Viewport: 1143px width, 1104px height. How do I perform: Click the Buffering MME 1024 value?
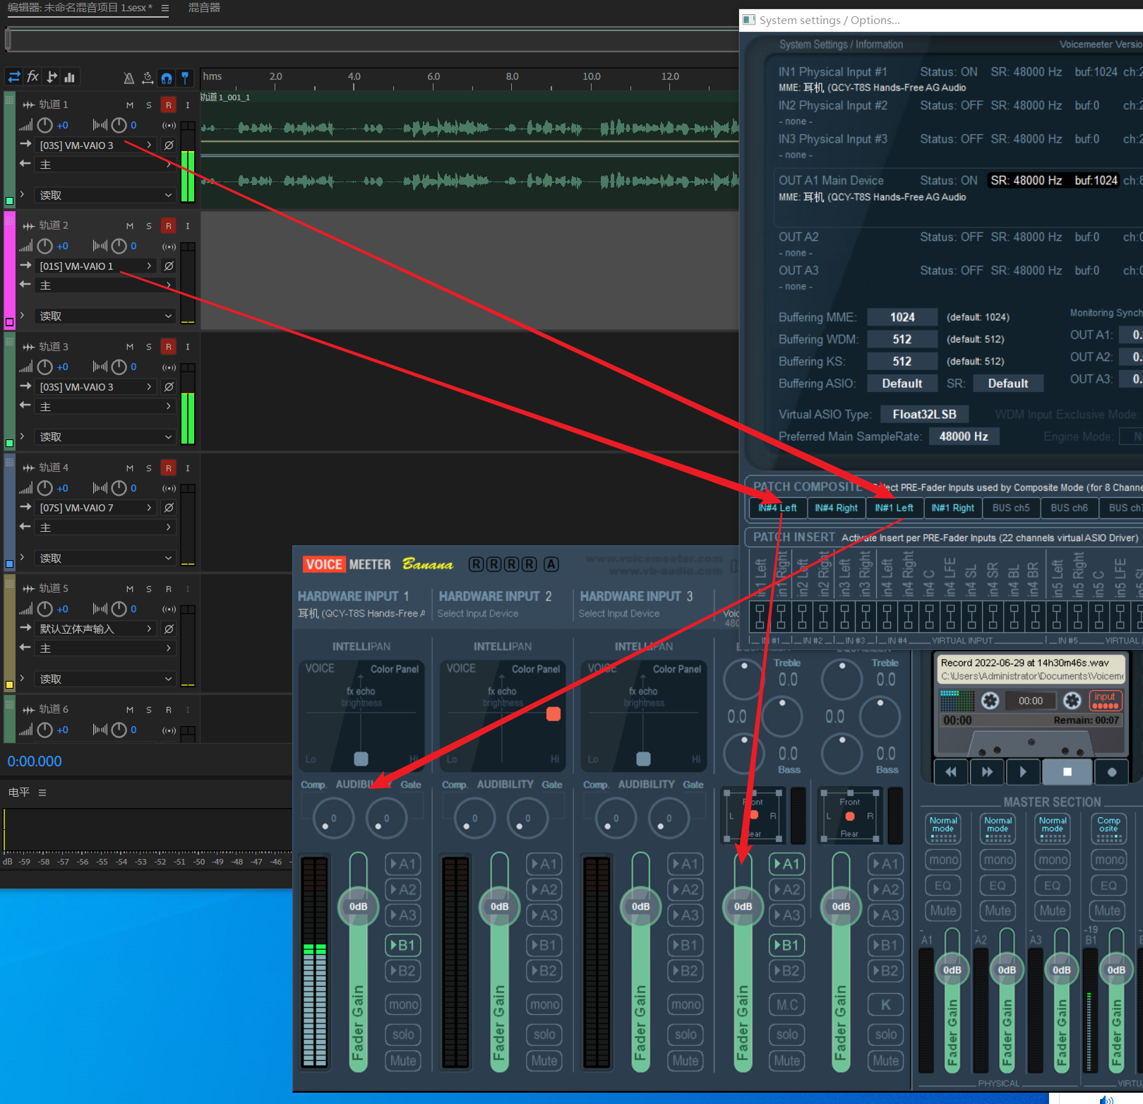pos(902,317)
